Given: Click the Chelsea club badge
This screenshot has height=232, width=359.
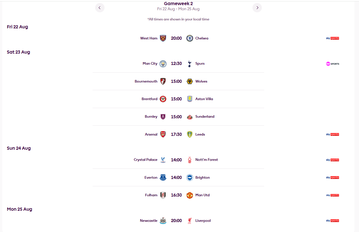Looking at the screenshot, I should point(190,38).
